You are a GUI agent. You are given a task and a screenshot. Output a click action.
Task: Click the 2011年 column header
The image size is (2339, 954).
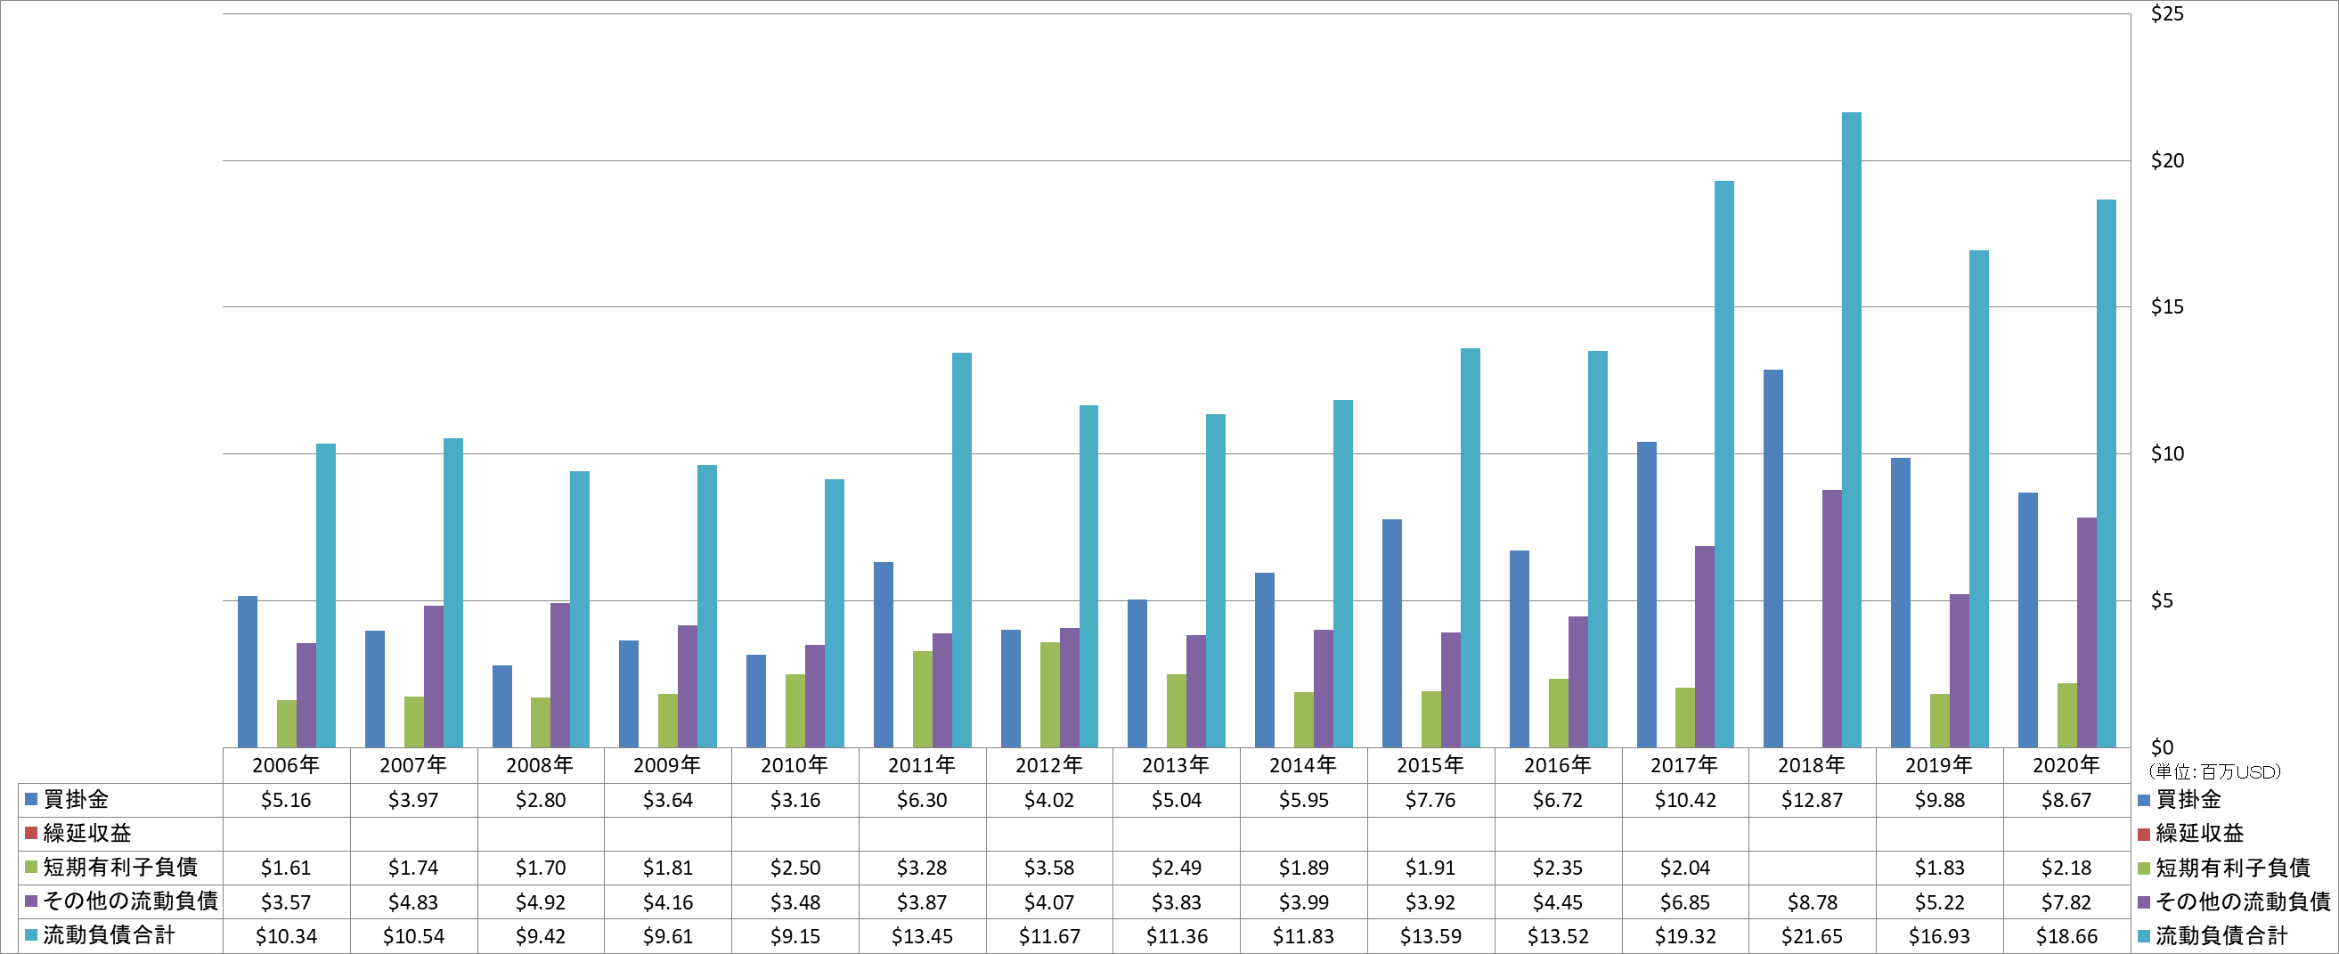[x=922, y=765]
